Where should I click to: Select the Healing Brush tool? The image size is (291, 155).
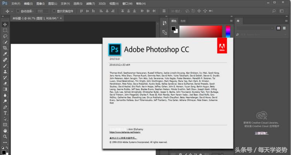click(x=5, y=60)
